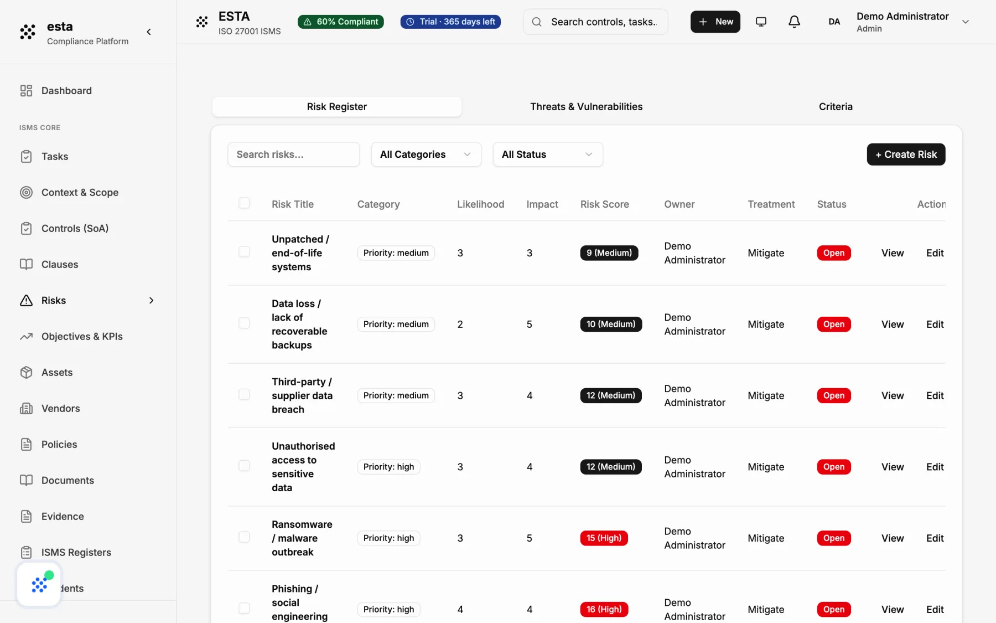Collapse the sidebar with the left chevron

149,32
